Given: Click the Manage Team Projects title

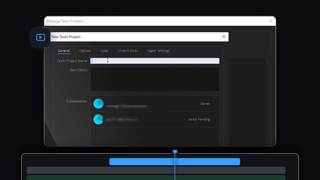Looking at the screenshot, I should coord(65,21).
